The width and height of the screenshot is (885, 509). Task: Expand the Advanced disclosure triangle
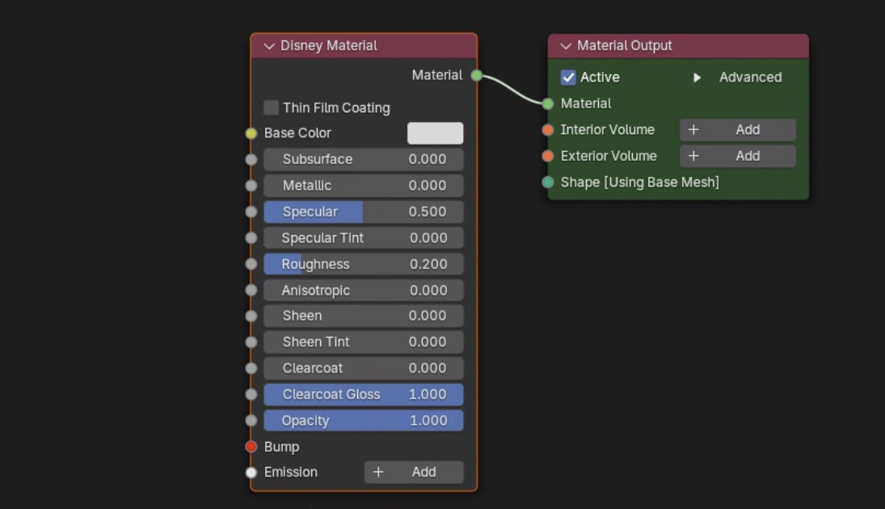pyautogui.click(x=697, y=78)
